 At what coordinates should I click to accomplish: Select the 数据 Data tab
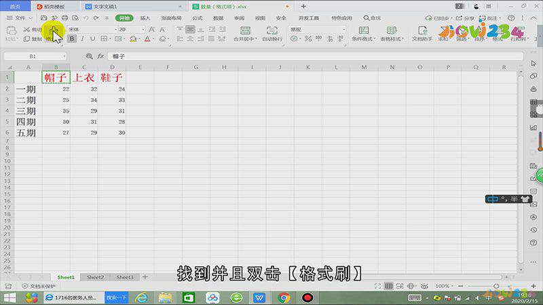point(218,18)
